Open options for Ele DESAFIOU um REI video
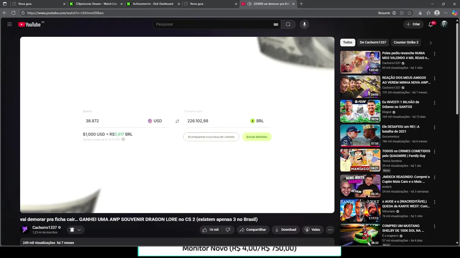Image resolution: width=460 pixels, height=258 pixels. (434, 127)
